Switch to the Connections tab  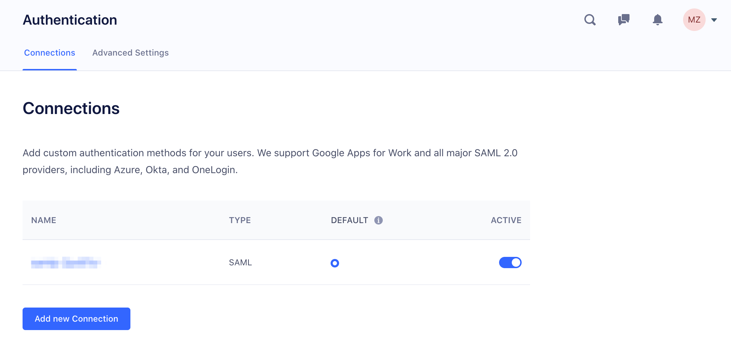[50, 53]
